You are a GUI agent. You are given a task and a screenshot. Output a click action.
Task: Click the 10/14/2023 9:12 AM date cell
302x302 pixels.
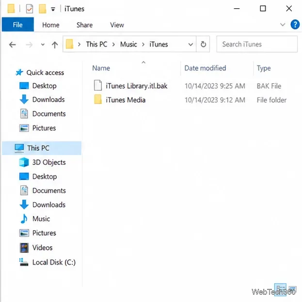pos(215,100)
